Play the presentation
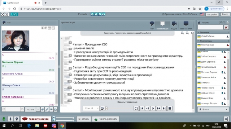The height and width of the screenshot is (129, 231). (x=153, y=108)
